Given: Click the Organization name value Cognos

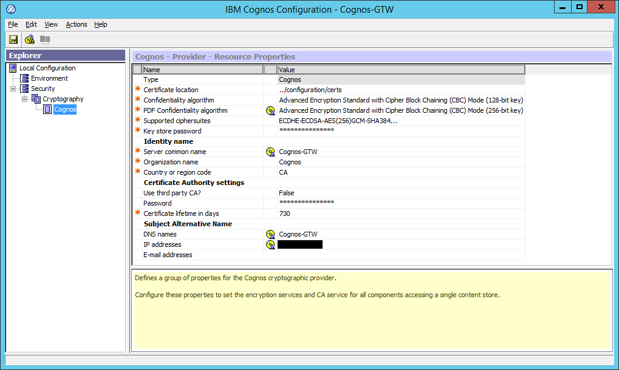Looking at the screenshot, I should [x=290, y=162].
